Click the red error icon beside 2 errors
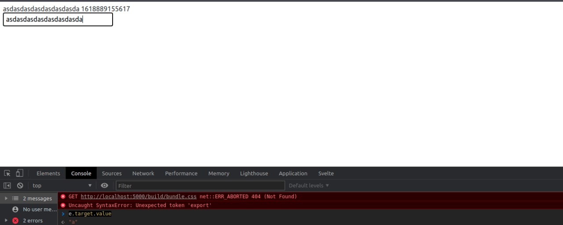563x225 pixels. pos(15,220)
